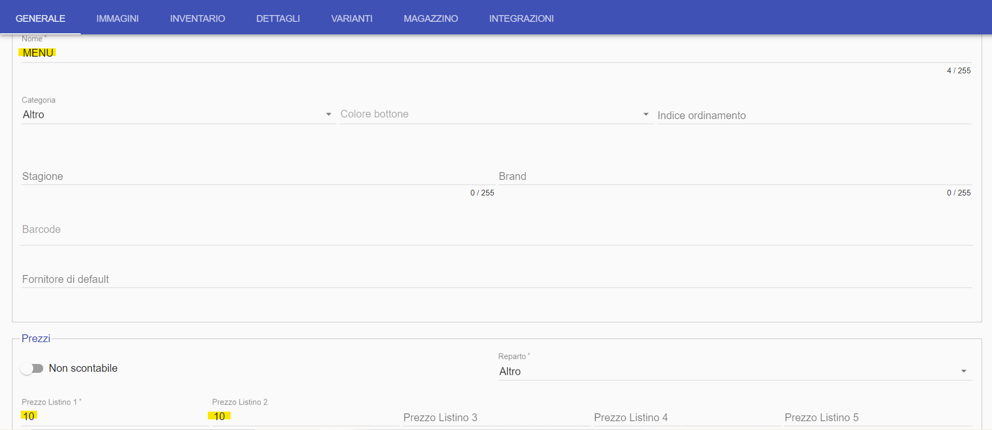Open the Categoria dropdown showing Altro

(x=178, y=114)
